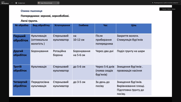Expand the chevron after the meeting title

coord(179,3)
